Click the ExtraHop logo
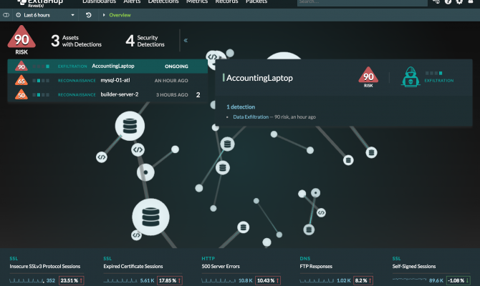The width and height of the screenshot is (480, 286). tap(40, 3)
